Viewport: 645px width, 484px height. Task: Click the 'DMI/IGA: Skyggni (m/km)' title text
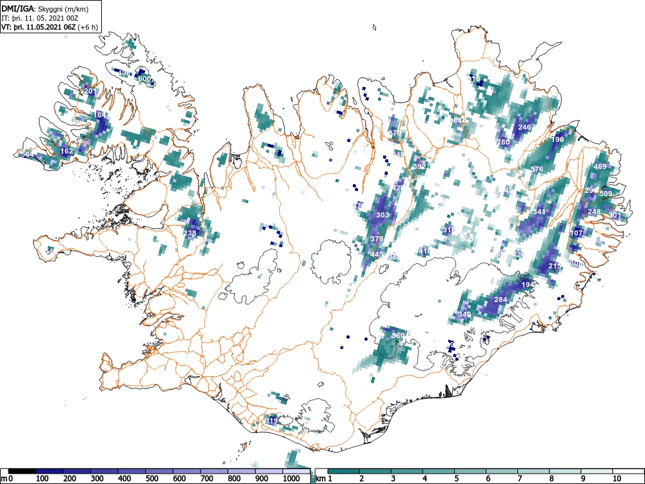(x=45, y=8)
